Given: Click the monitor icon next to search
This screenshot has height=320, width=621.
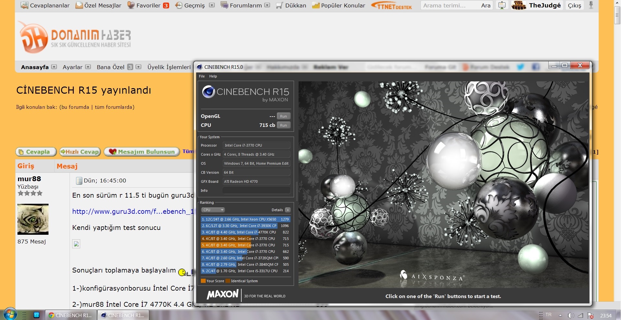Looking at the screenshot, I should [x=502, y=5].
